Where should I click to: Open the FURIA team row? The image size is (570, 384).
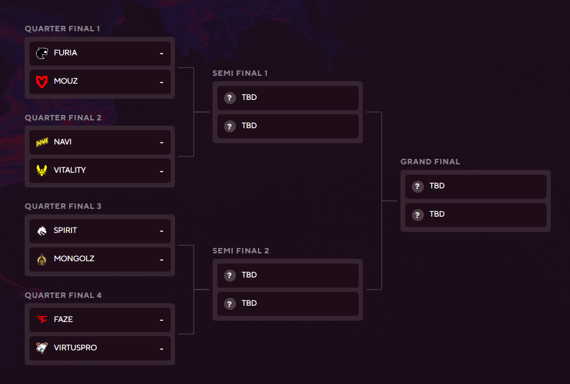coord(100,54)
